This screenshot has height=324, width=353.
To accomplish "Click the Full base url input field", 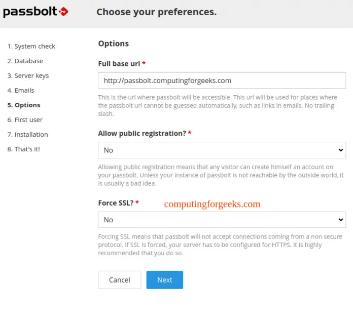I will (x=222, y=80).
